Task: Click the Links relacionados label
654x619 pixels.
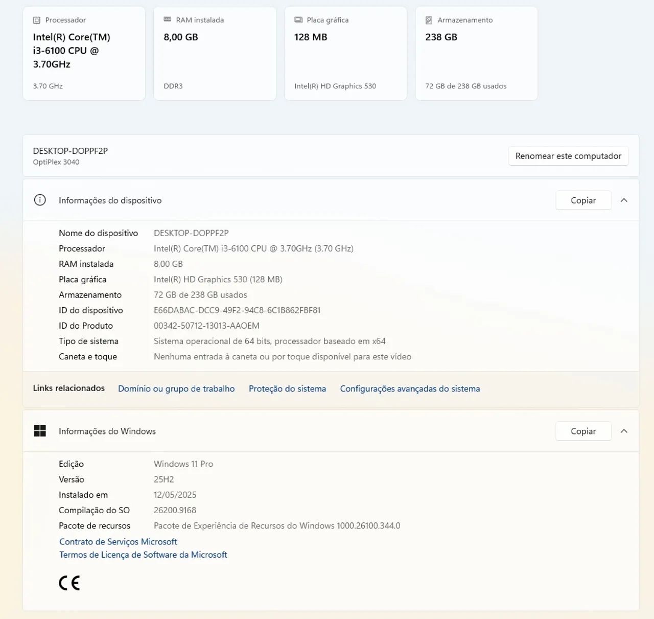Action: tap(69, 388)
